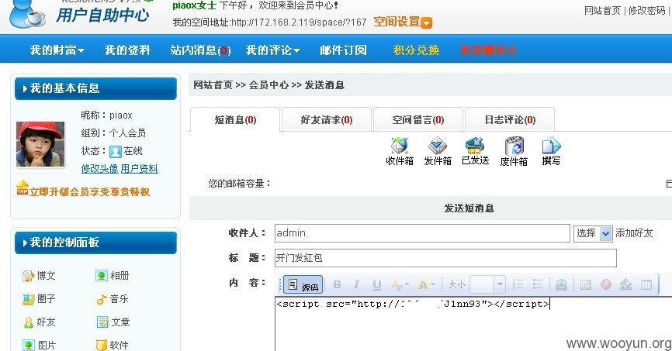Toggle italic formatting in the editor

356,284
